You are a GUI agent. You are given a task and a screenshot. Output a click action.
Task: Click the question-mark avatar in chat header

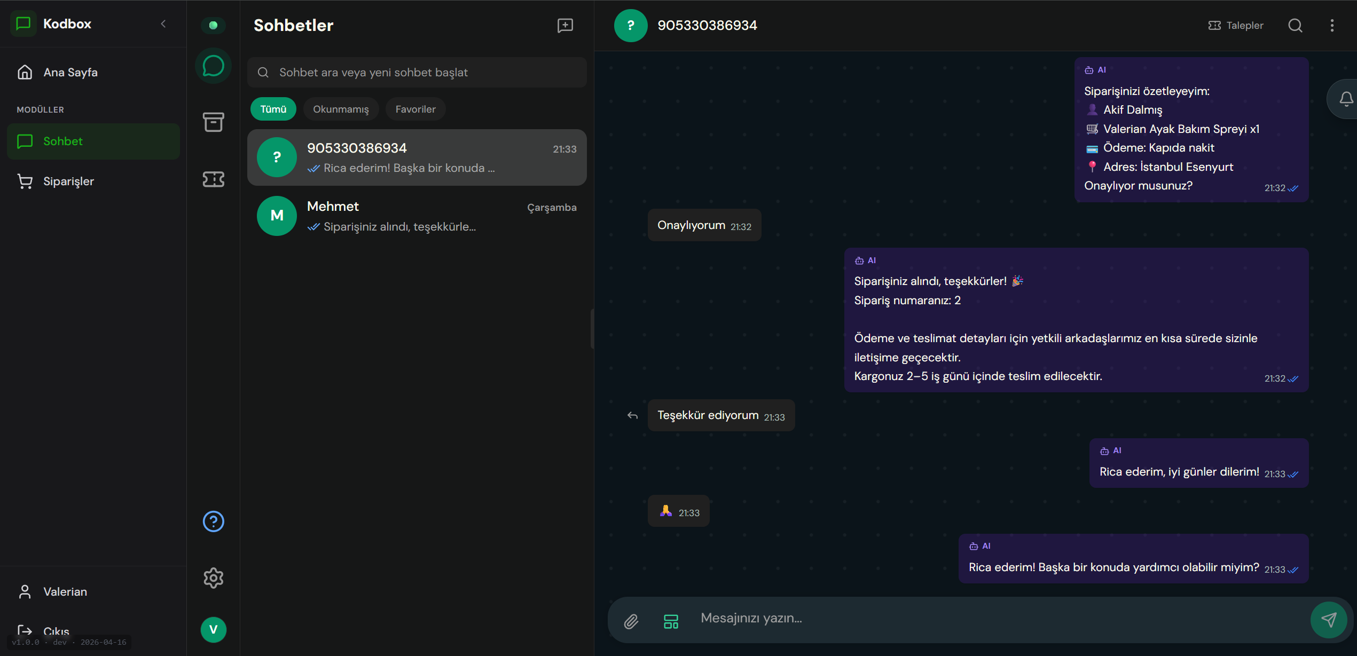click(631, 25)
